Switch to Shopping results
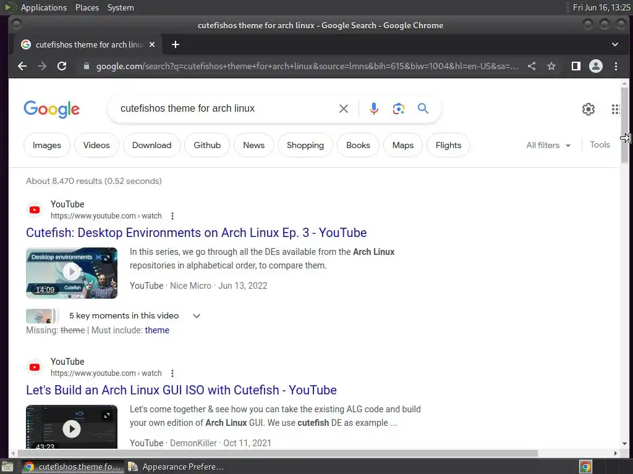 (x=305, y=145)
